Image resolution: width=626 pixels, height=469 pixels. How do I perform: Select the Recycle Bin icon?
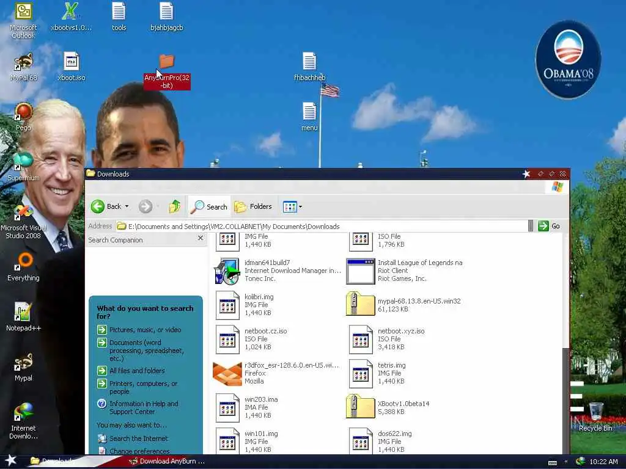(x=595, y=416)
